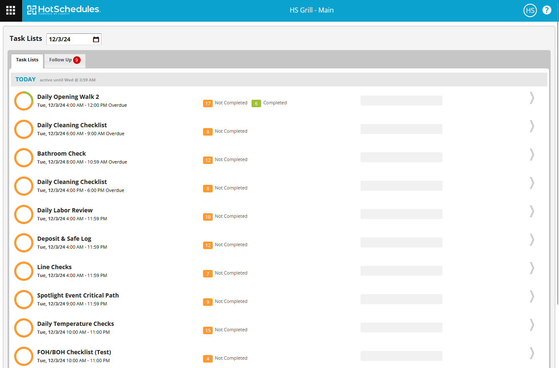Screen dimensions: 559x368
Task: Click the progress bar for Daily Opening Walk 2
Action: click(401, 101)
